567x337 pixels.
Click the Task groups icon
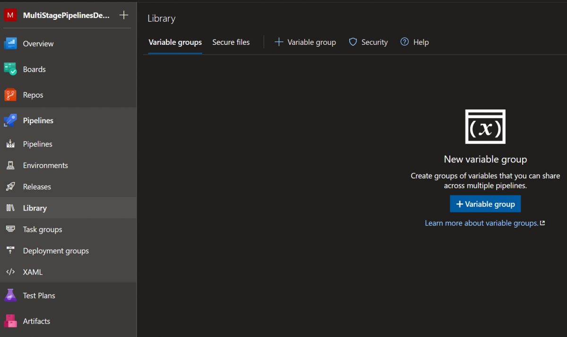tap(10, 229)
